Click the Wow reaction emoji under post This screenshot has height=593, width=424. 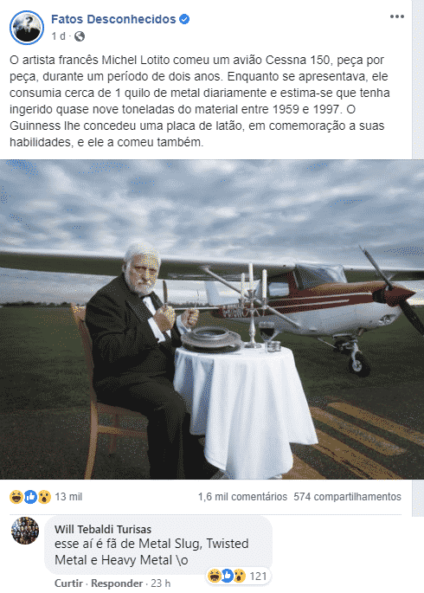44,497
